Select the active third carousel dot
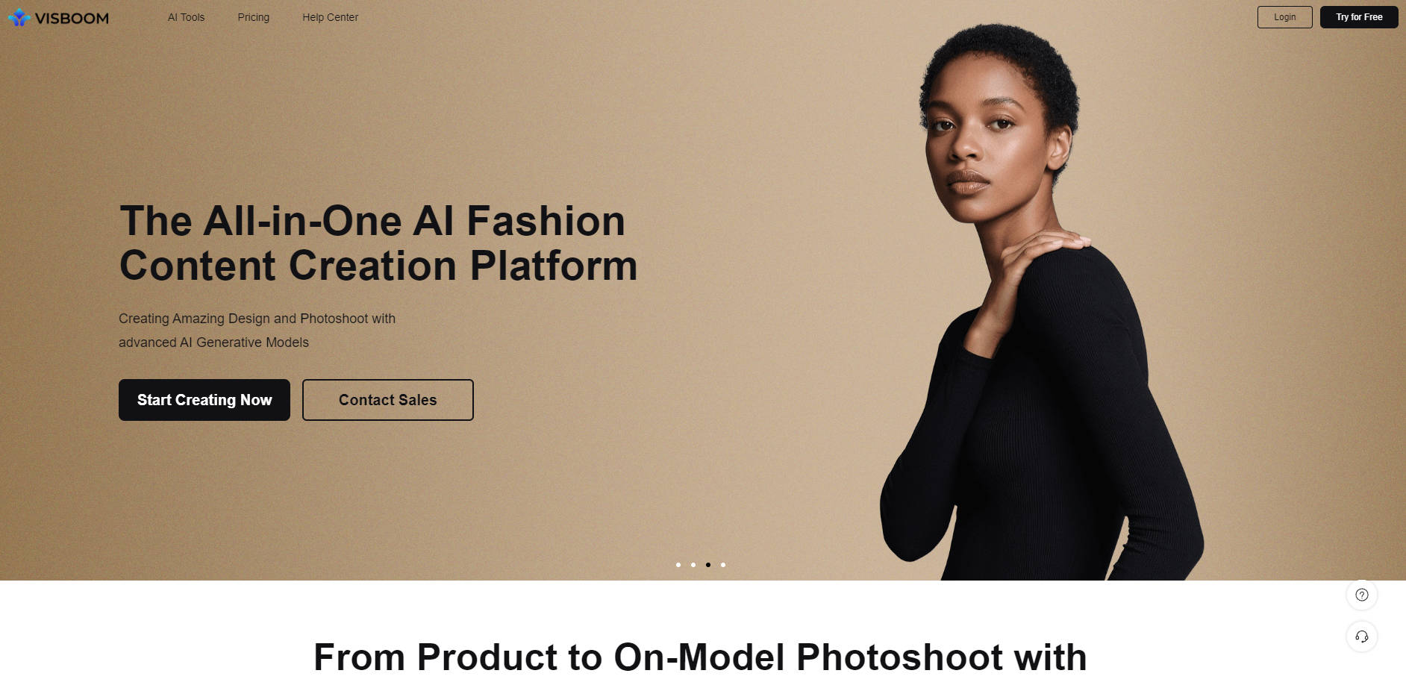 708,565
